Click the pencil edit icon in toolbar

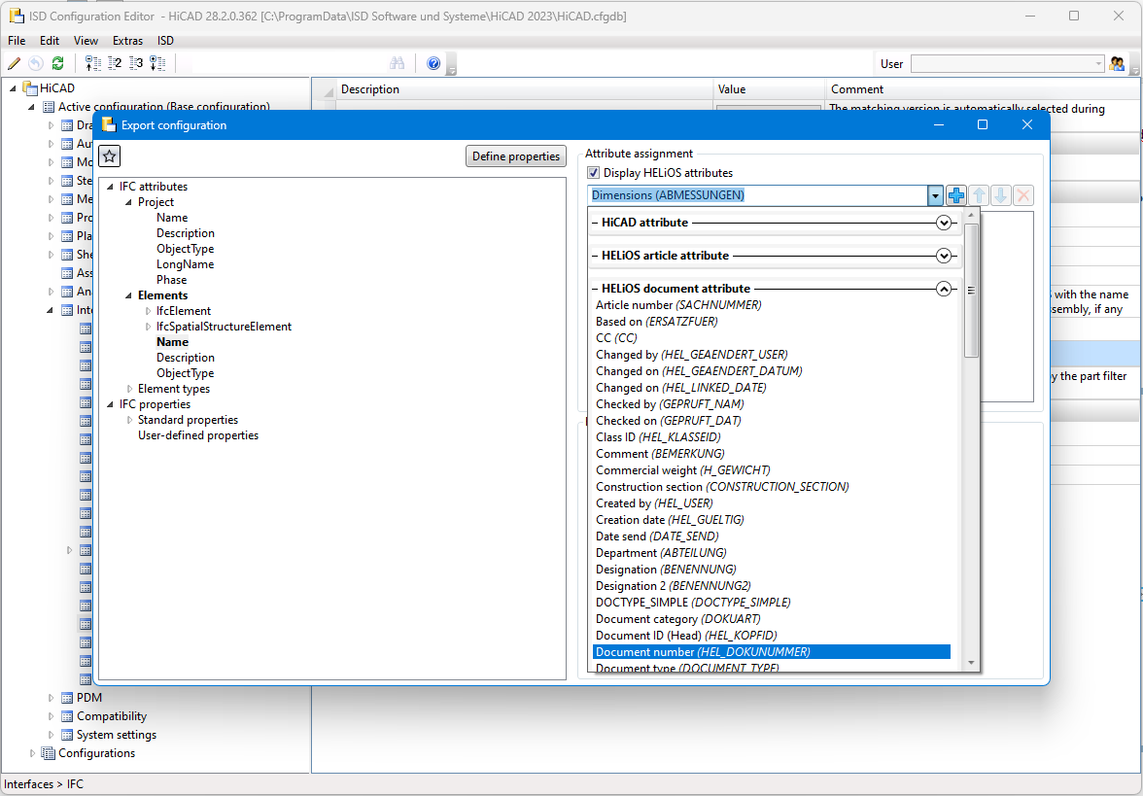14,63
